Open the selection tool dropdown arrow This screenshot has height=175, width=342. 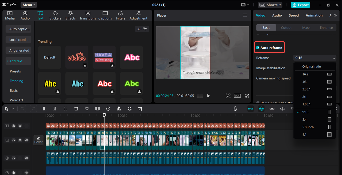point(13,109)
